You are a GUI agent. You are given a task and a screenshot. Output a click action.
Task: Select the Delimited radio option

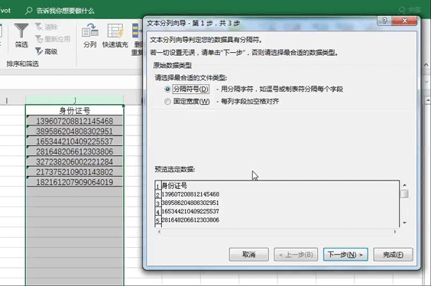(167, 89)
